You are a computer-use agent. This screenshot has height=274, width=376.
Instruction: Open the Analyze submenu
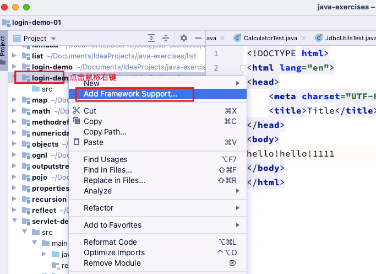click(x=157, y=191)
